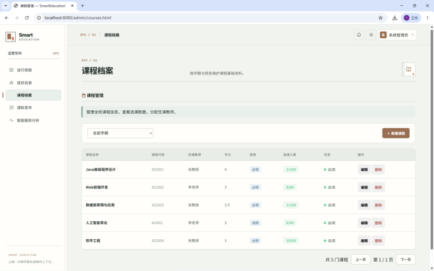434x271 pixels.
Task: Click the Smart Education logo icon
Action: (10, 36)
